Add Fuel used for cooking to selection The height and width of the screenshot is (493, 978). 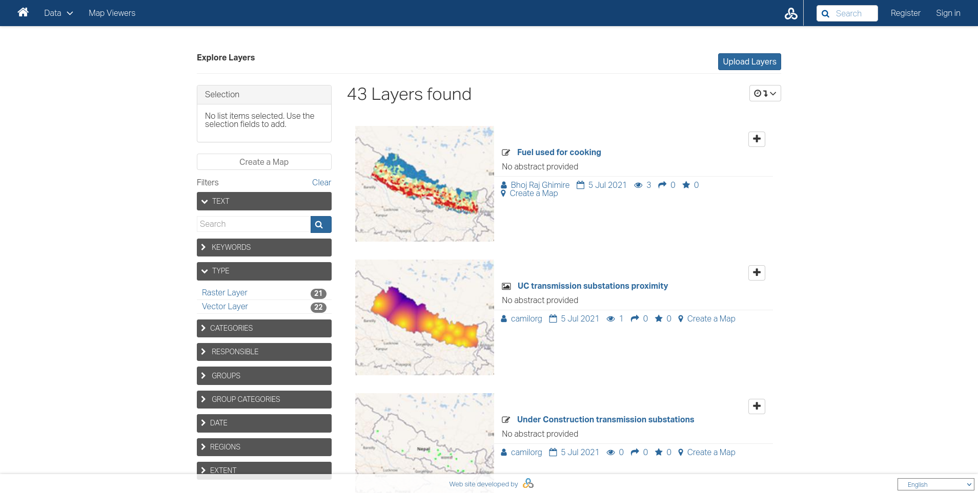[756, 139]
